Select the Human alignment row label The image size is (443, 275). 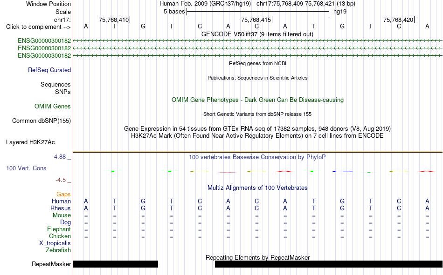click(61, 201)
